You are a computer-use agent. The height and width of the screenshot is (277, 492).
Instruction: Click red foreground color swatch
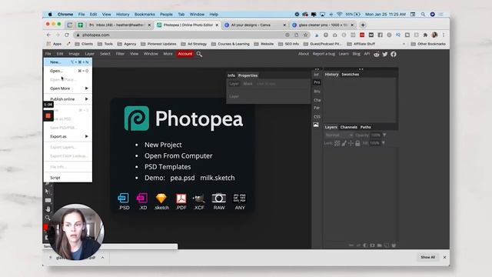coord(46,227)
